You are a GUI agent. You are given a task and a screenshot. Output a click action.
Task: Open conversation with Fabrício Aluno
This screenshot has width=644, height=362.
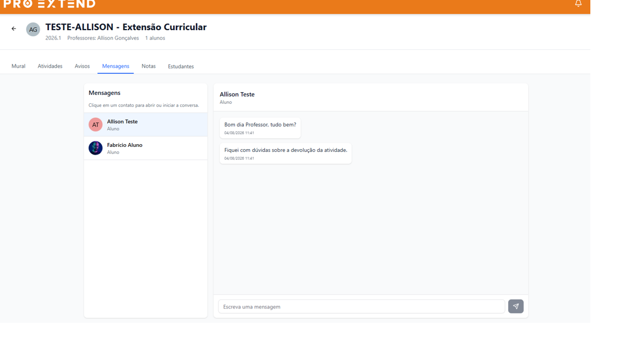(146, 148)
